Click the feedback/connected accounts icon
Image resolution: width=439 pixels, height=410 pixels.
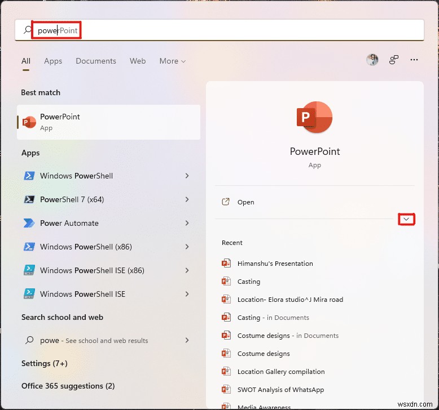394,60
